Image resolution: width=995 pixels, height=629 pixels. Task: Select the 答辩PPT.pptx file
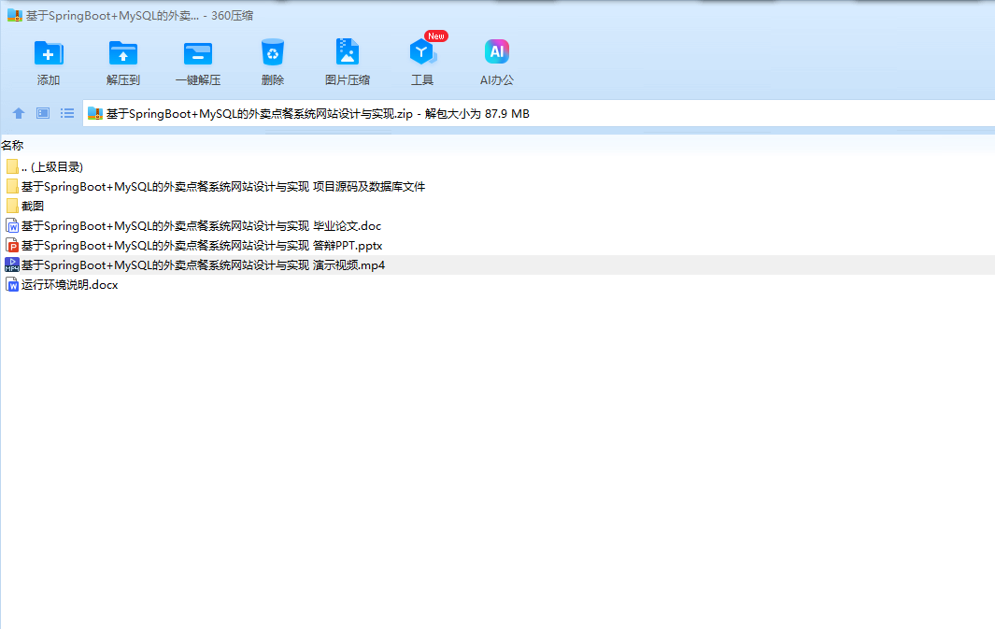[x=497, y=246]
